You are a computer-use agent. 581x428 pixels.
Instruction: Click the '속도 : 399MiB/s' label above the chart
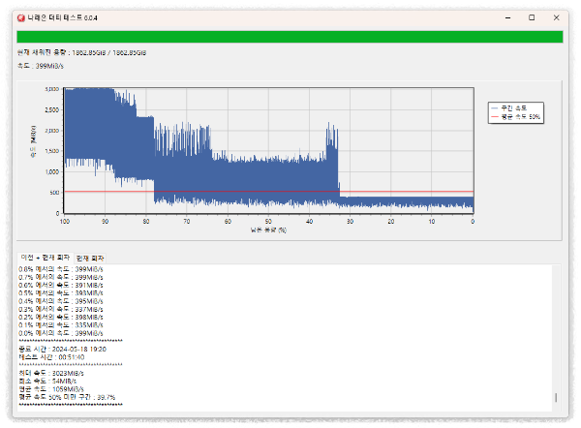tap(41, 66)
